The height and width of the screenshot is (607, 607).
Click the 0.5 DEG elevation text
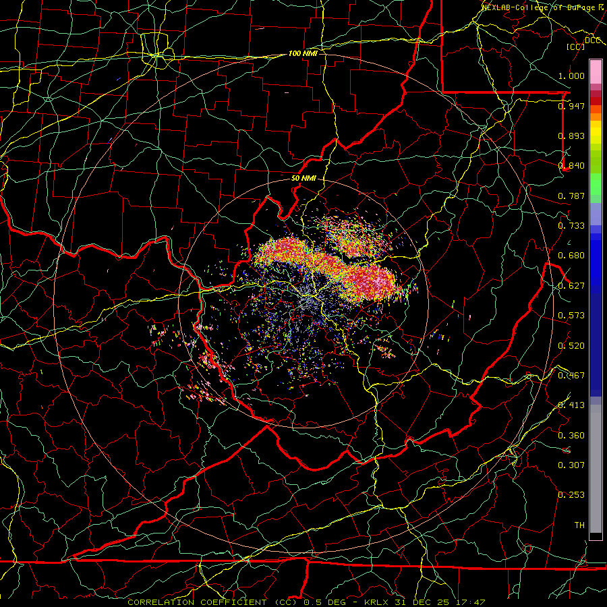(x=324, y=602)
